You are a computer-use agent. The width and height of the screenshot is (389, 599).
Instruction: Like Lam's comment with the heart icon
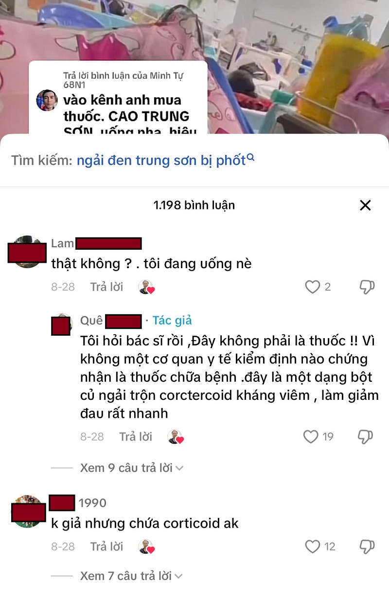pos(312,287)
